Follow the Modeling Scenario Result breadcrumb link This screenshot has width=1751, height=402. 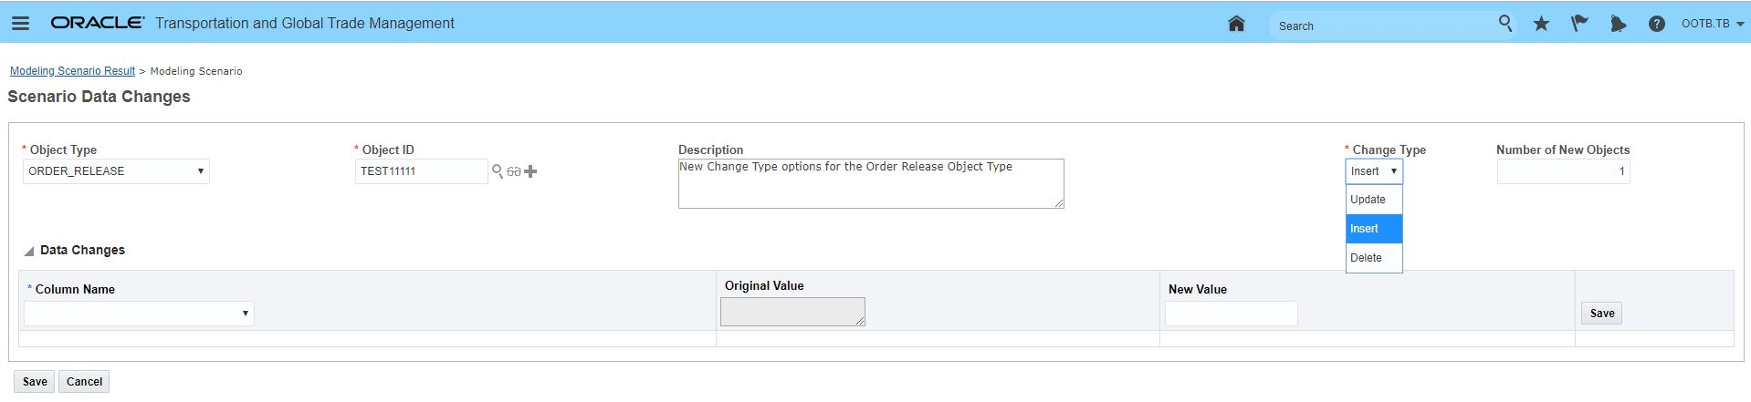[72, 71]
